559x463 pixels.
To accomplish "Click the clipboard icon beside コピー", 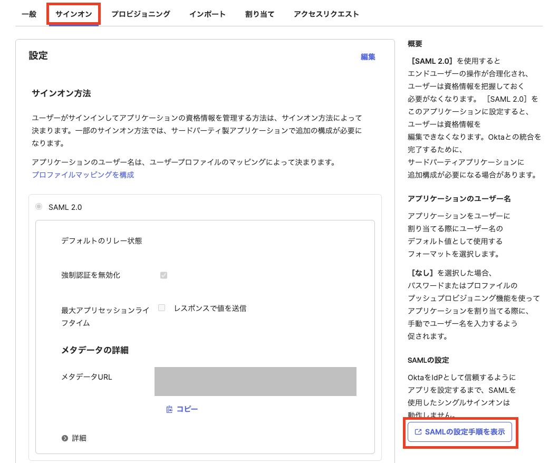I will click(x=169, y=409).
